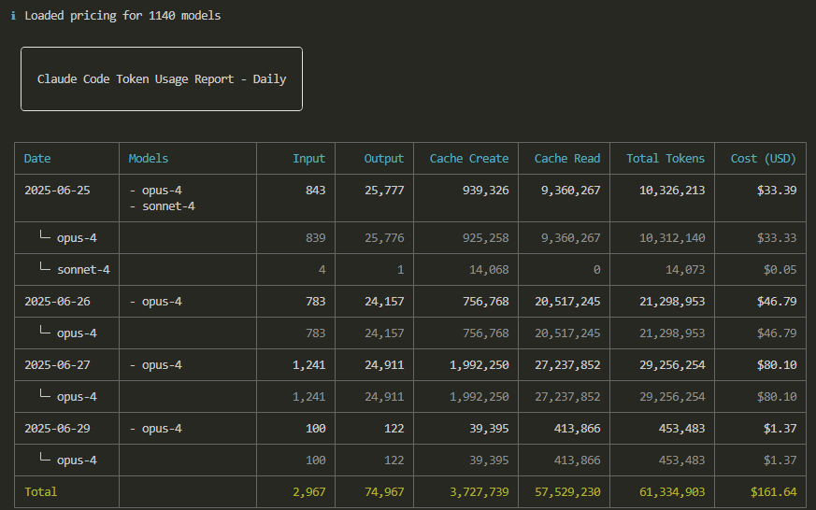816x510 pixels.
Task: Click the 'Loaded pricing for 1140 models' message
Action: 122,16
